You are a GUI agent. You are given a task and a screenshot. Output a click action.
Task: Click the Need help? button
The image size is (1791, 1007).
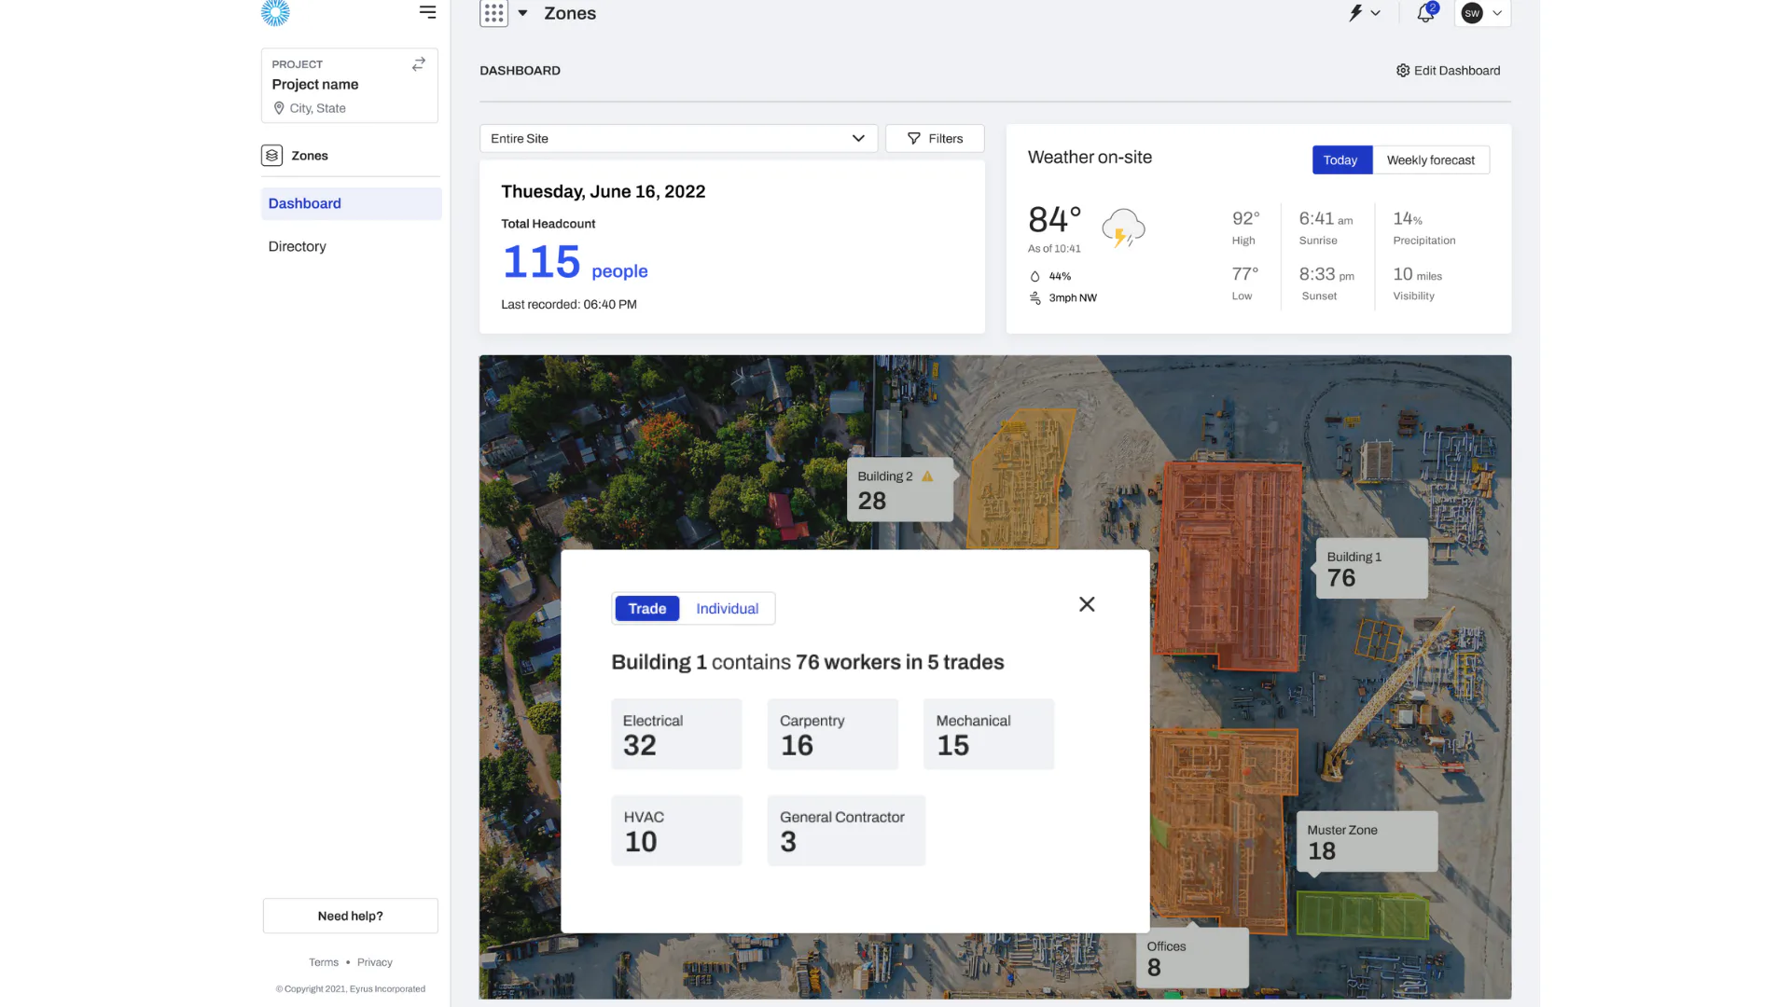click(351, 916)
